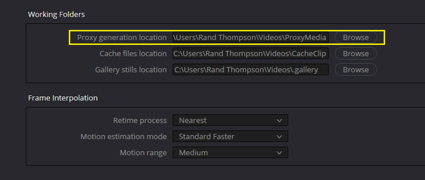
Task: Edit the Cache files location path field
Action: point(250,53)
